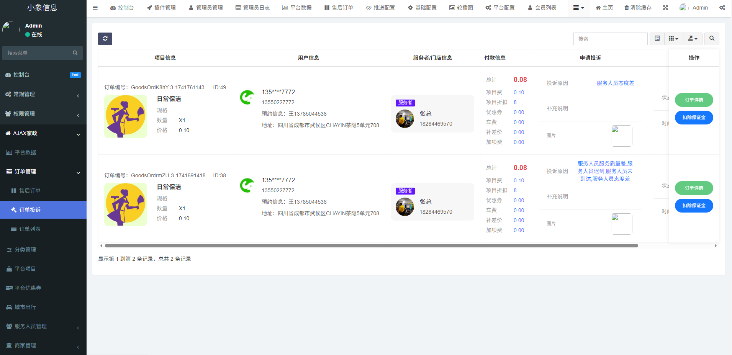Select 平台数据 in the sidebar
The width and height of the screenshot is (732, 355).
click(x=27, y=152)
